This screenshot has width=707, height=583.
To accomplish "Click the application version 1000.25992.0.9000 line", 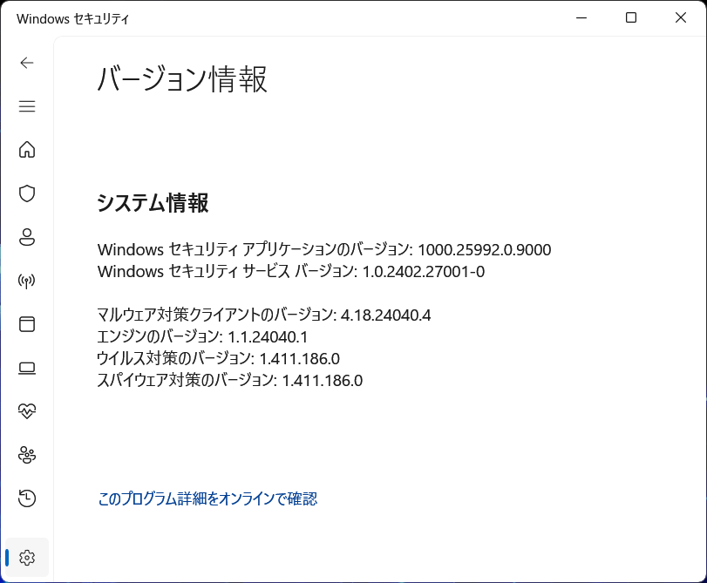I will 324,249.
